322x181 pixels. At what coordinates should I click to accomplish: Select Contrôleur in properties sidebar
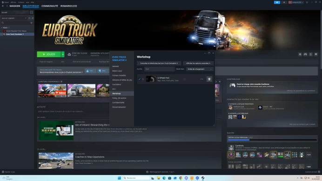(x=117, y=84)
